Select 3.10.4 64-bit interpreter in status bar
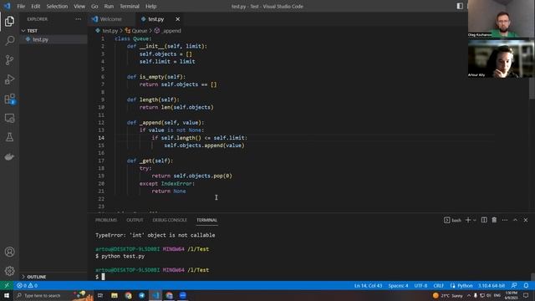This screenshot has width=535, height=301. [492, 286]
